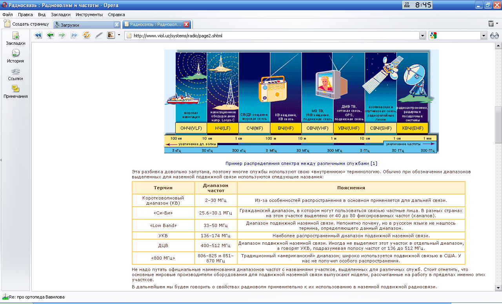Expand the search engine dropdown

(484, 36)
